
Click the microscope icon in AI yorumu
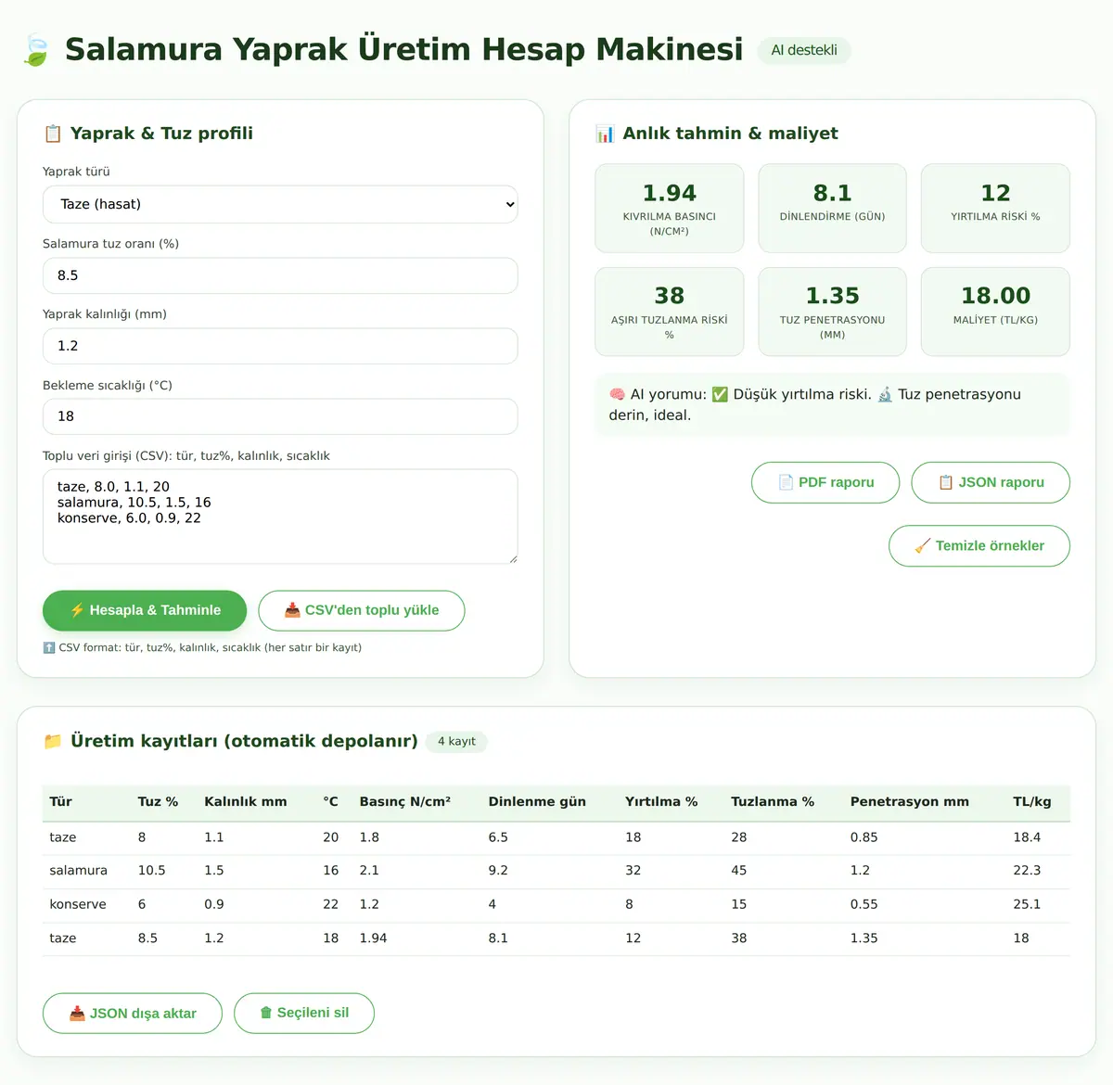click(x=885, y=394)
